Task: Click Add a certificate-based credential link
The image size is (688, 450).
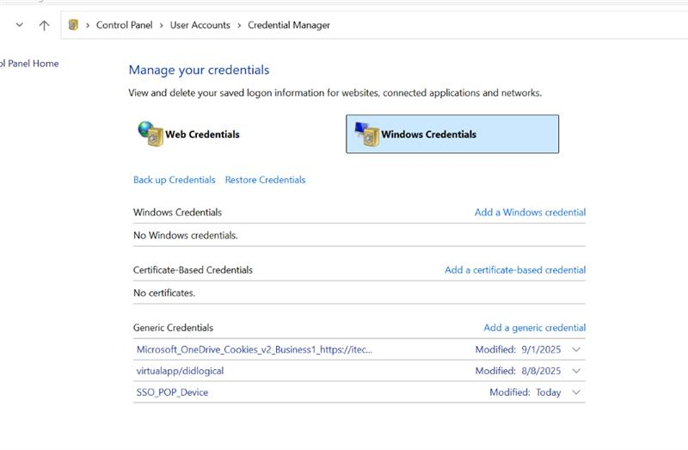Action: tap(515, 269)
